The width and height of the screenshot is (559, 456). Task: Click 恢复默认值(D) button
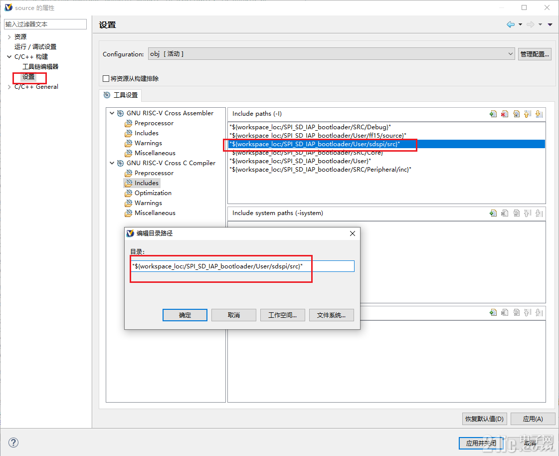click(x=484, y=419)
